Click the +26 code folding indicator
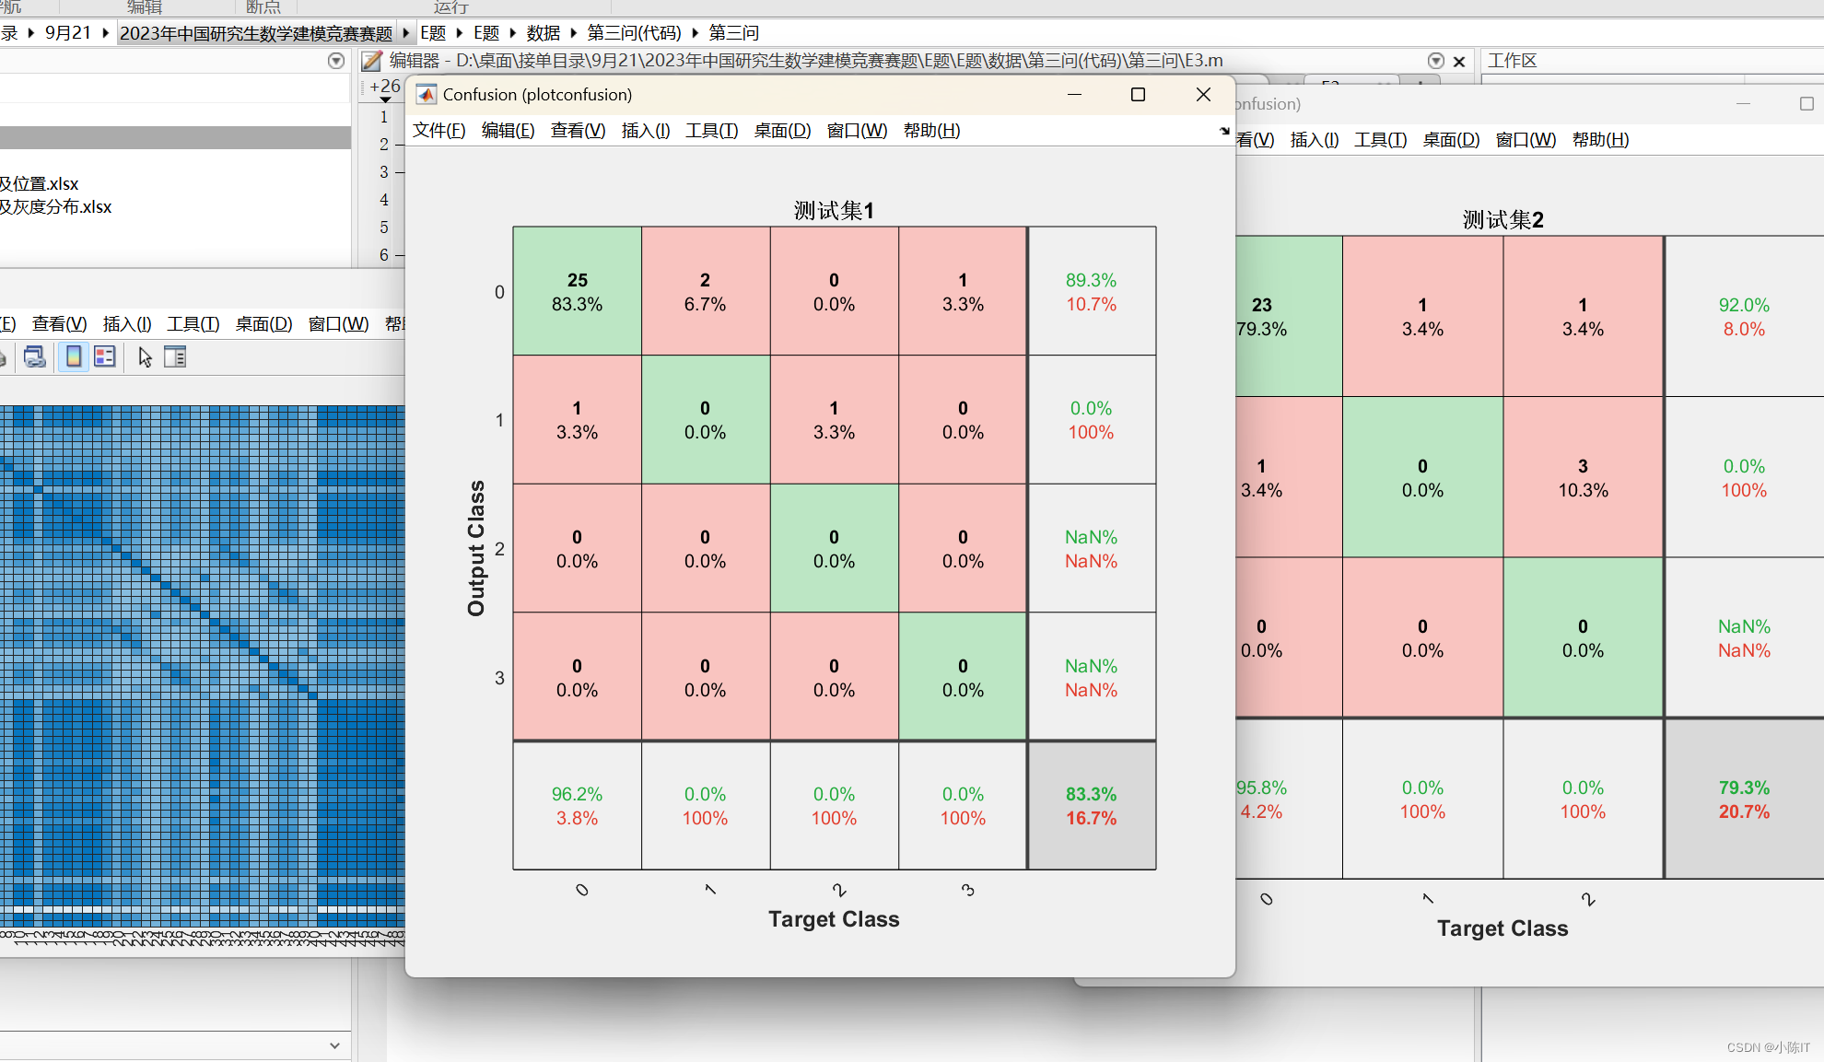Screen dimensions: 1824x1062 coord(385,87)
